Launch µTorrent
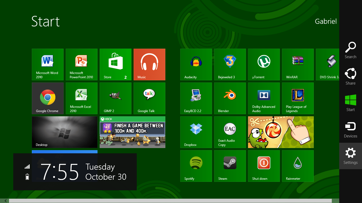Screen dimensions: 362x203 pyautogui.click(x=264, y=64)
